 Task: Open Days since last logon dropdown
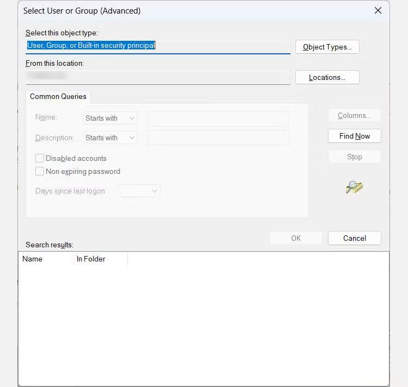coord(139,191)
